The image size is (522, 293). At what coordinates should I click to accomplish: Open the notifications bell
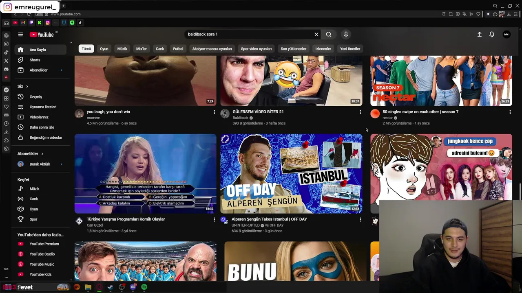[x=492, y=35]
